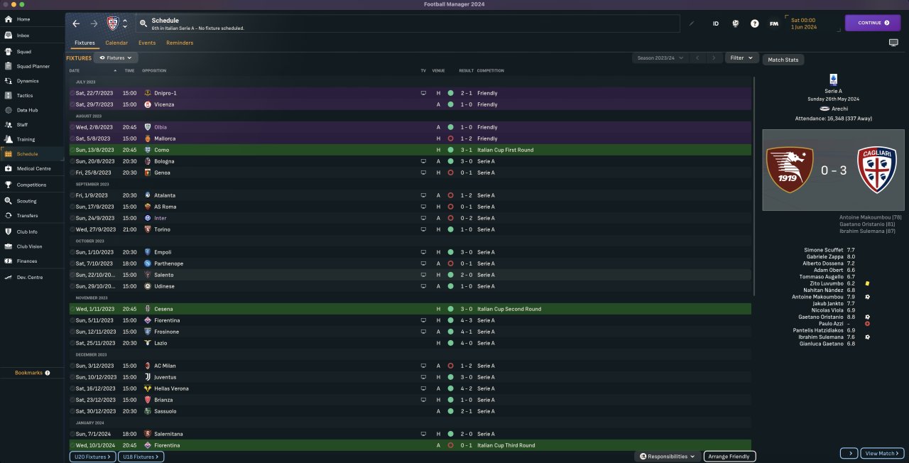Go to Scouting in the sidebar
This screenshot has width=909, height=463.
pos(26,201)
